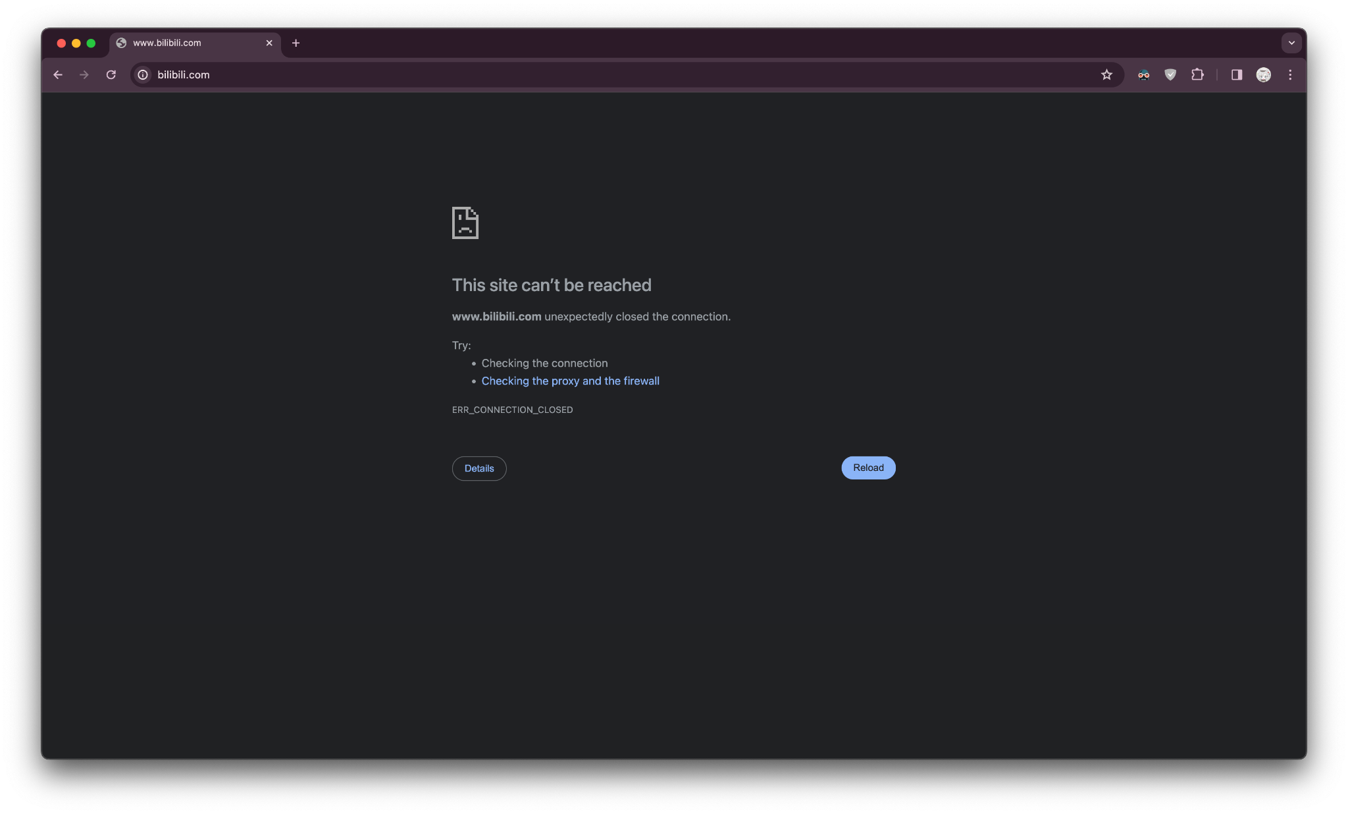1348x814 pixels.
Task: Open the Chrome extensions puzzle menu
Action: coord(1198,74)
